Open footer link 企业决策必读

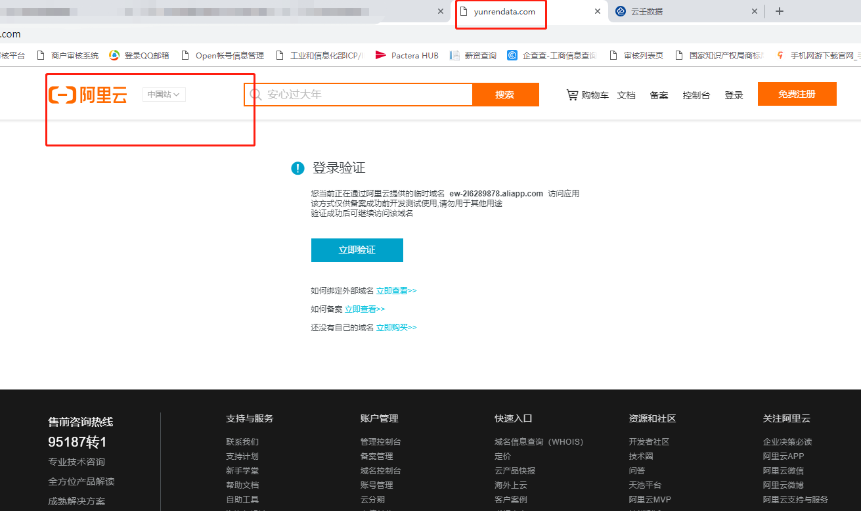point(787,442)
